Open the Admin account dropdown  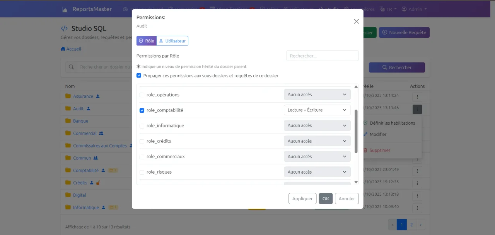(414, 9)
